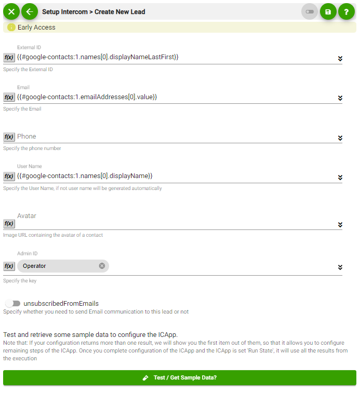Viewport: 360px width, 393px height.
Task: Click the green X close icon
Action: click(x=11, y=11)
